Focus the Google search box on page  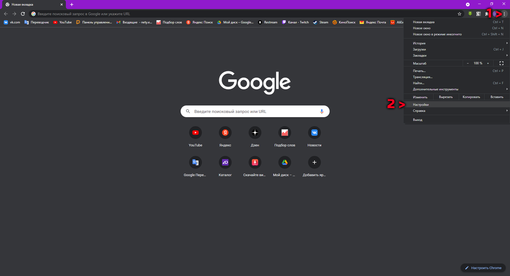[255, 111]
